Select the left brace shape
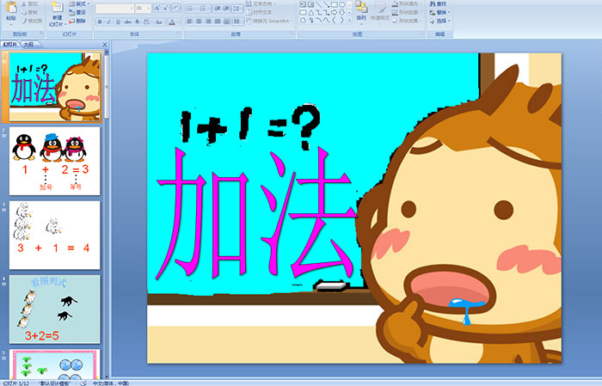The width and height of the screenshot is (602, 386). 334,20
